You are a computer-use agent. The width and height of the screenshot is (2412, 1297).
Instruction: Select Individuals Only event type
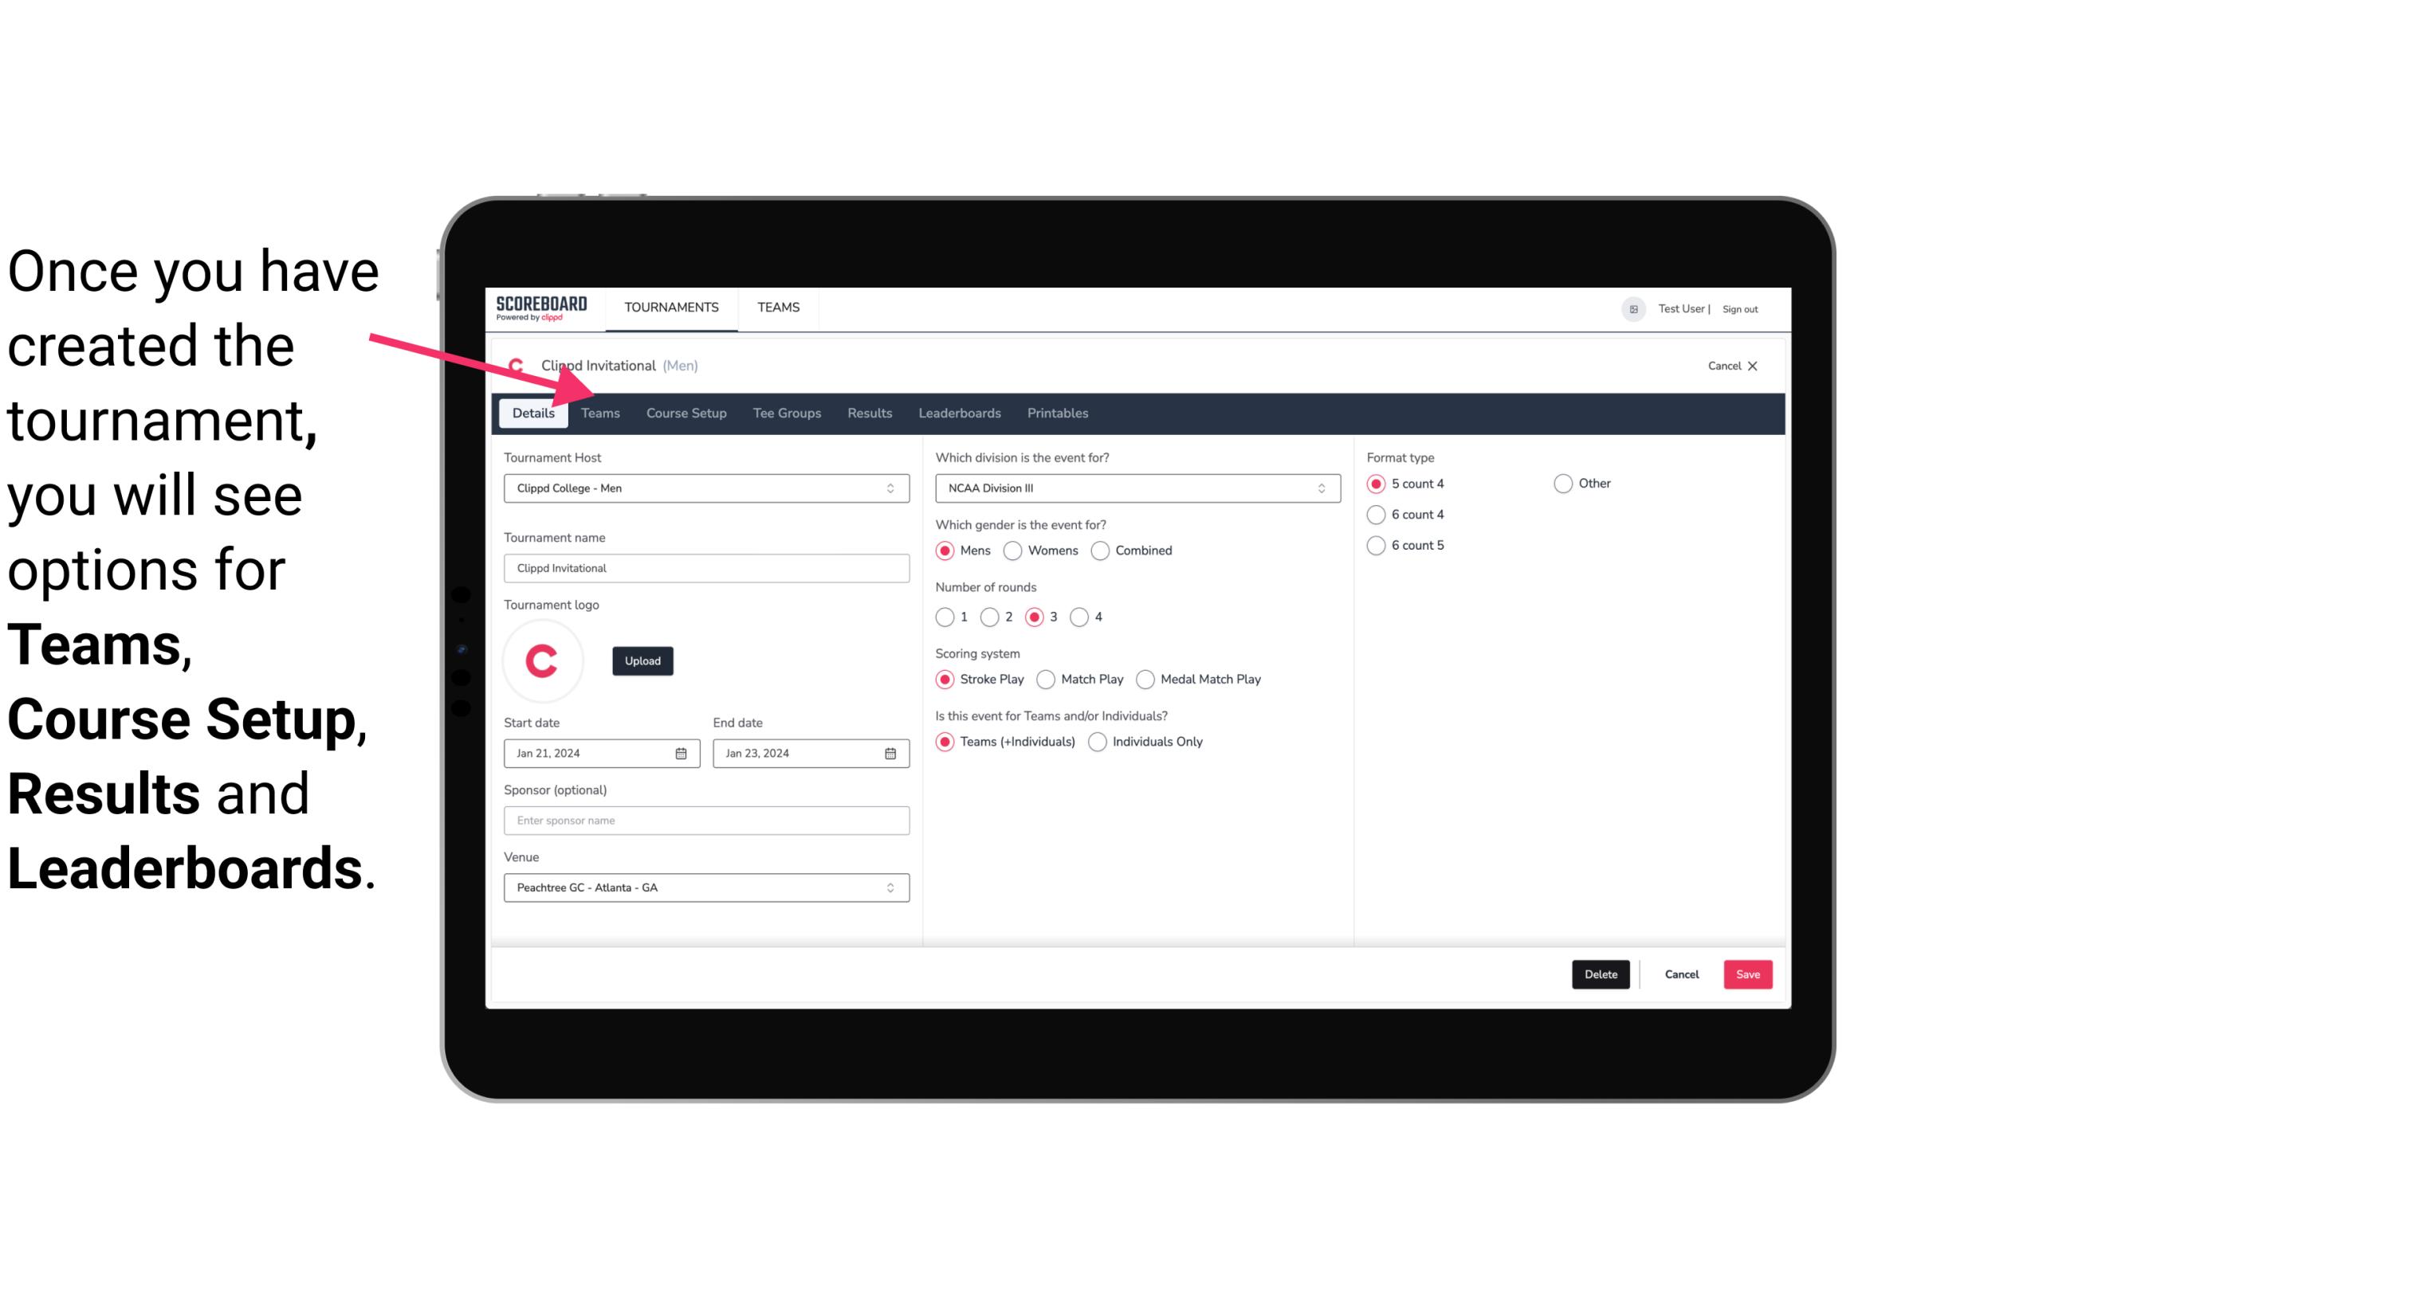[1099, 739]
